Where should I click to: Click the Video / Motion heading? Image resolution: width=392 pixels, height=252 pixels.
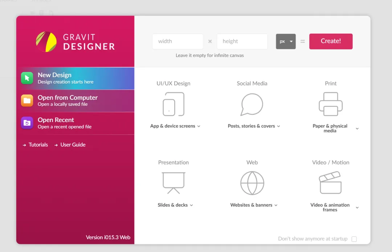[331, 163]
